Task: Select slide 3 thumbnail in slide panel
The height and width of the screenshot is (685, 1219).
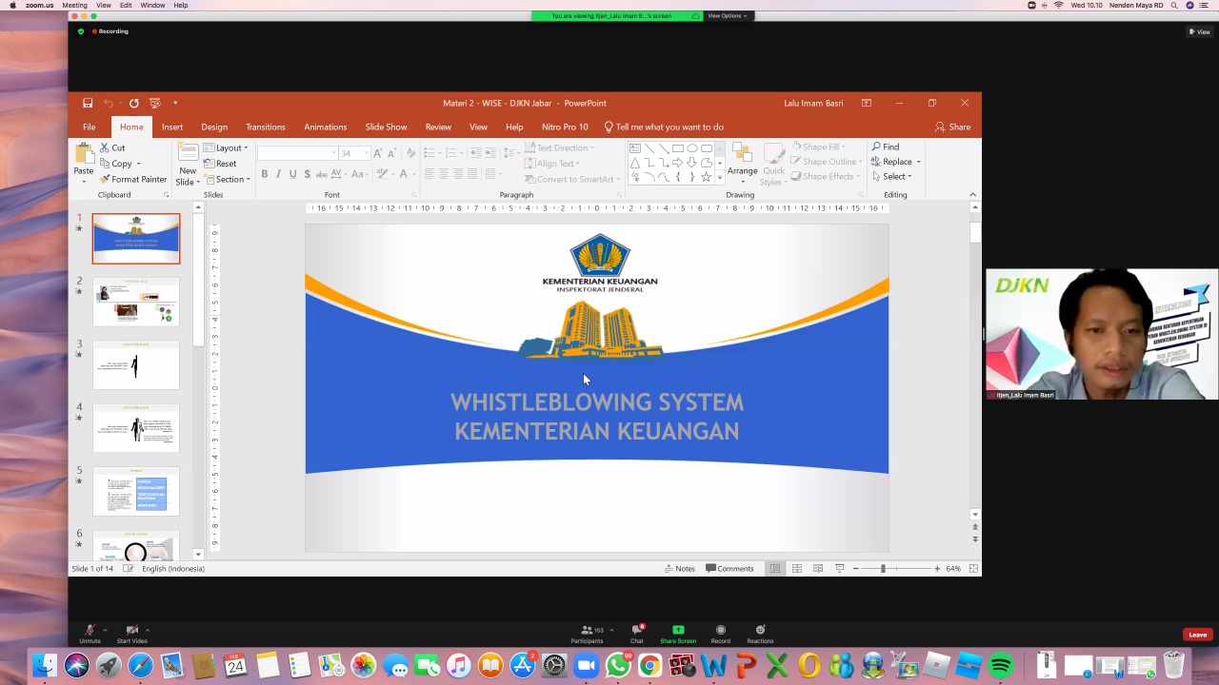Action: (x=135, y=365)
